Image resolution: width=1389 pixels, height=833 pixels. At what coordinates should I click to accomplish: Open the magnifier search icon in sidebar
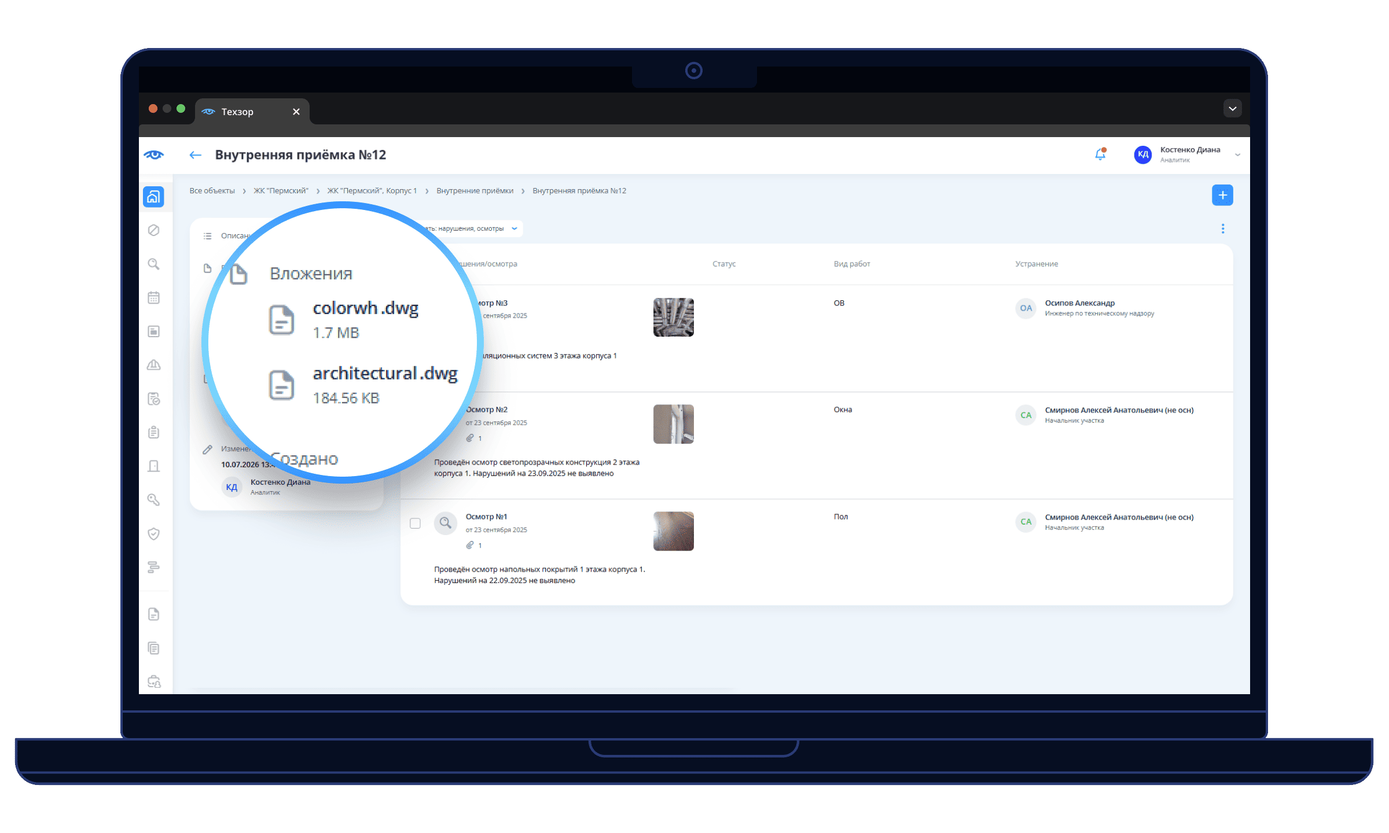click(153, 264)
